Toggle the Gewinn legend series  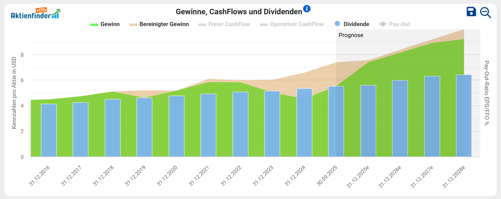tap(110, 24)
